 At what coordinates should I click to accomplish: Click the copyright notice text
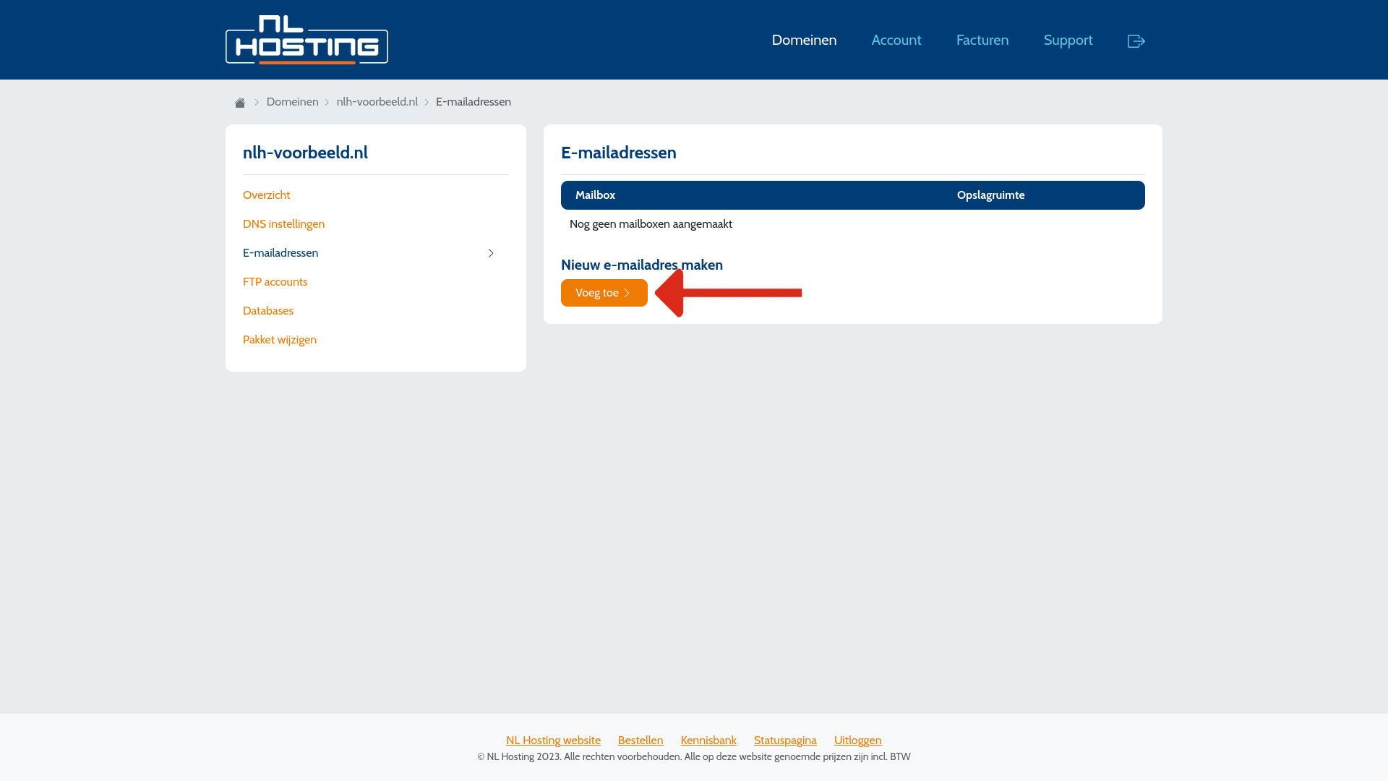(x=694, y=756)
